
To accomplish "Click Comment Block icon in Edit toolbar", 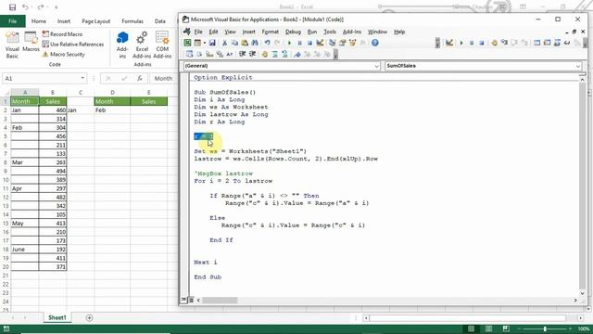I will pyautogui.click(x=274, y=54).
